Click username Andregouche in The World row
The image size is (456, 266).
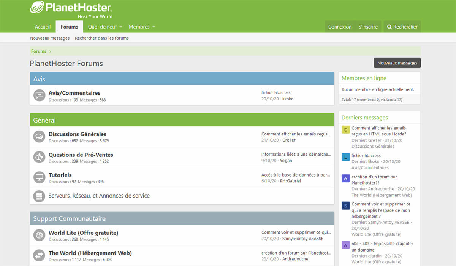295,259
